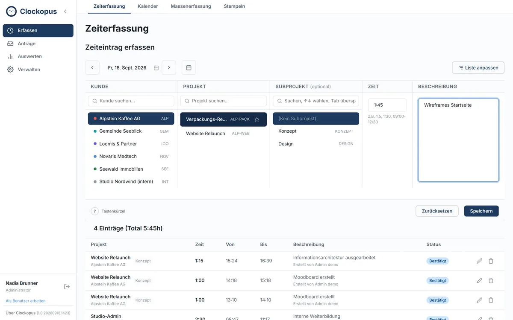The width and height of the screenshot is (513, 320).
Task: Open Auswerten in the sidebar
Action: (x=38, y=56)
